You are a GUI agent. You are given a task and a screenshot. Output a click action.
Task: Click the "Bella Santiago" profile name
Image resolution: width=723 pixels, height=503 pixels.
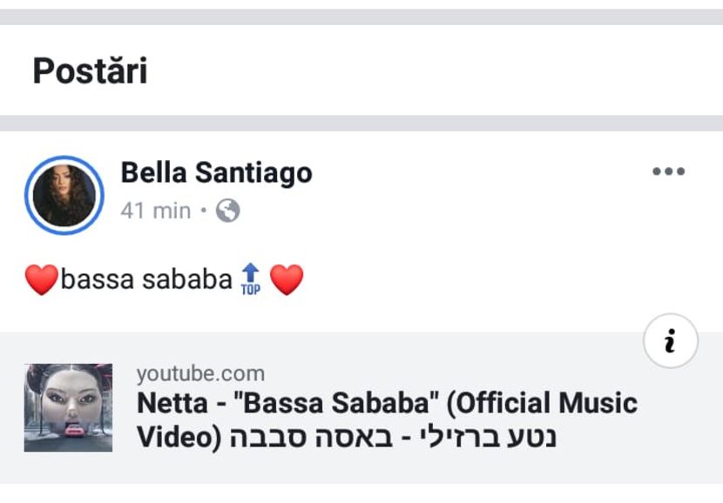pyautogui.click(x=216, y=173)
